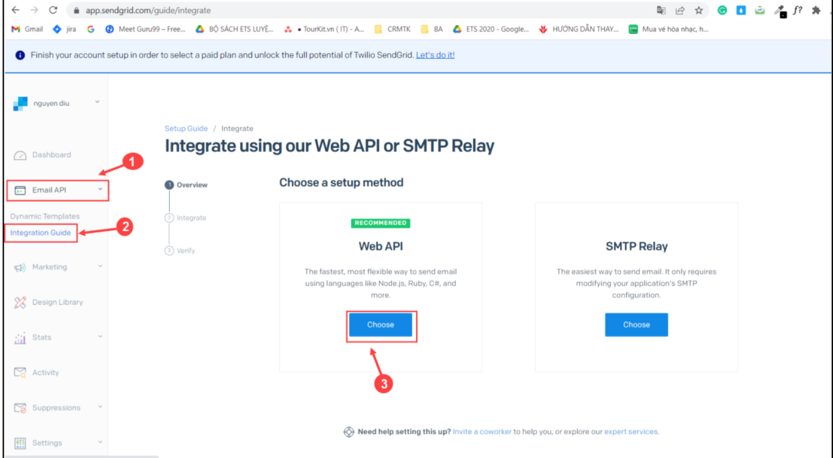Screen dimensions: 833x458
Task: Choose the SMTP Relay setup method
Action: (637, 325)
